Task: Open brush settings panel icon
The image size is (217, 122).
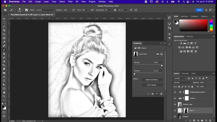Action: [x=26, y=10]
